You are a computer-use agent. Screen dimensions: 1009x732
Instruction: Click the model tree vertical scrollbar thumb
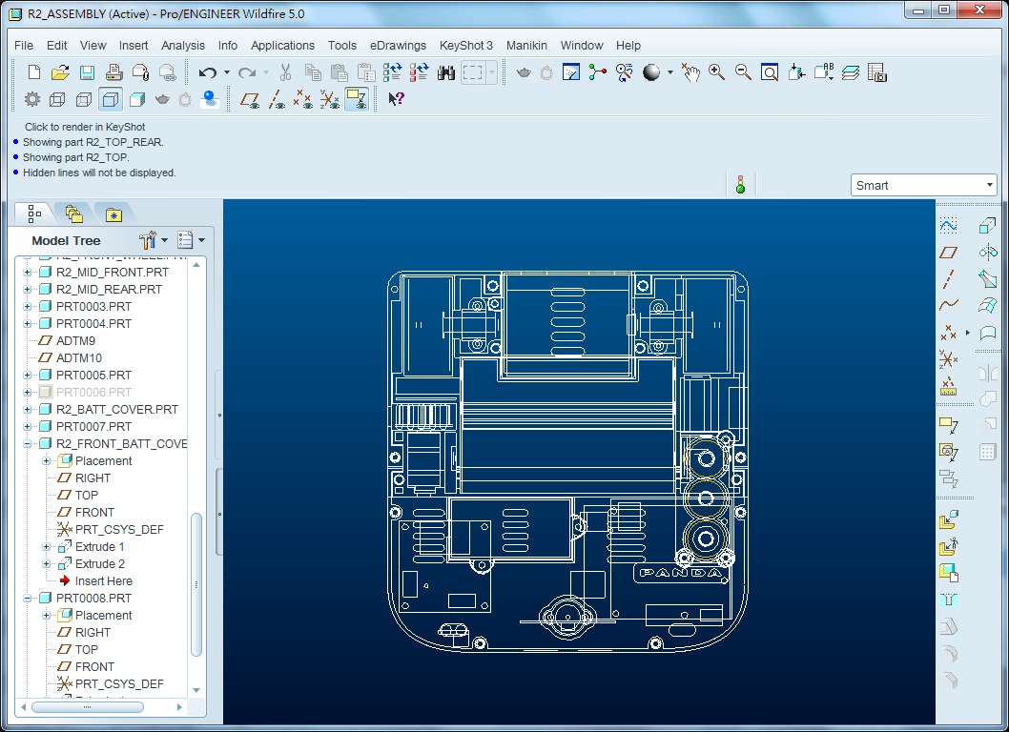point(196,583)
